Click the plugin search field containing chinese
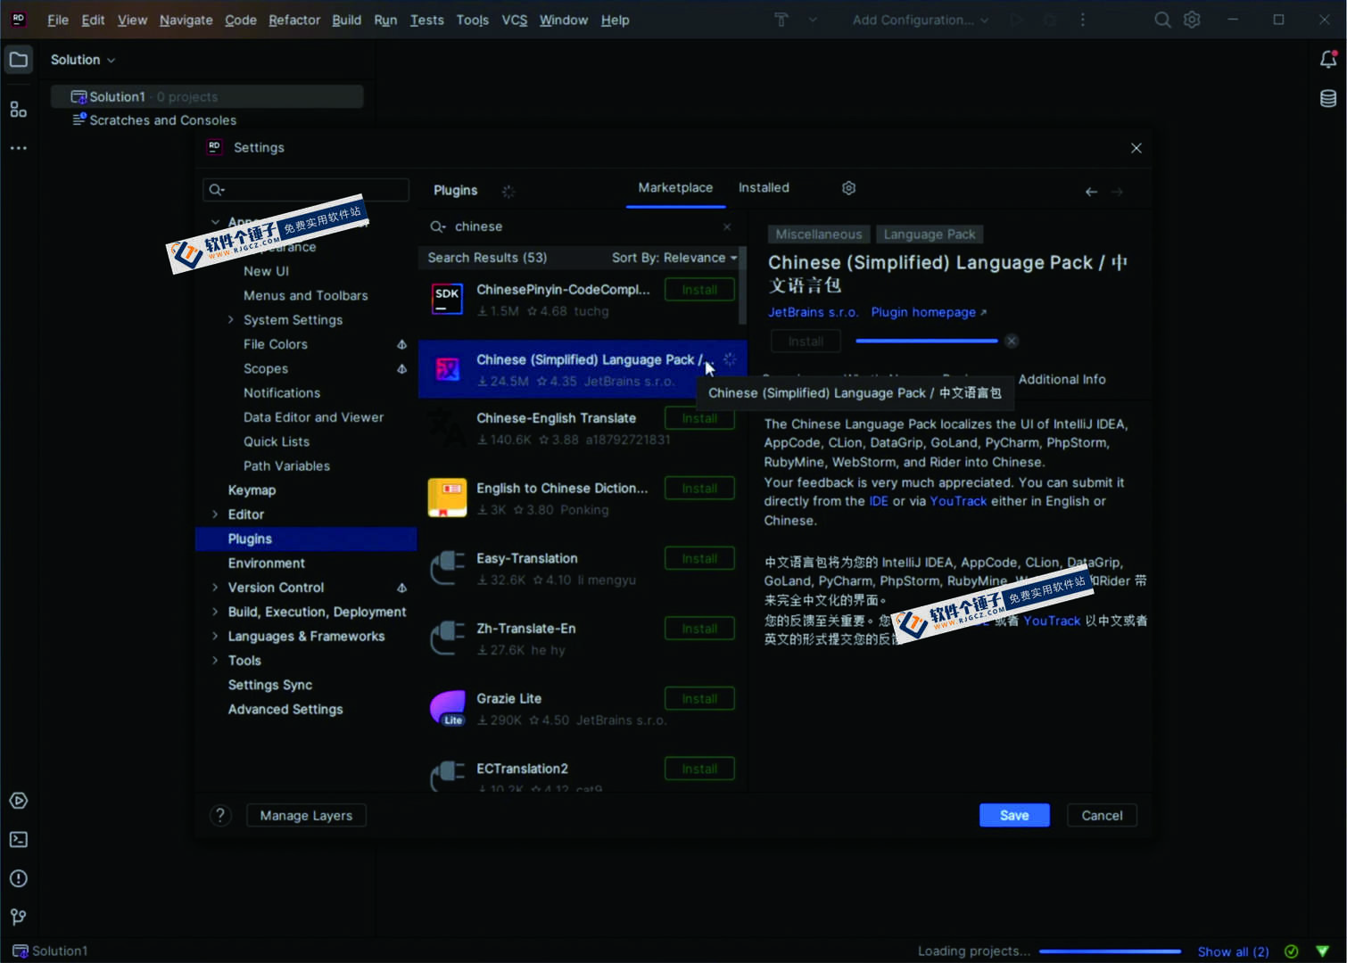 click(581, 226)
